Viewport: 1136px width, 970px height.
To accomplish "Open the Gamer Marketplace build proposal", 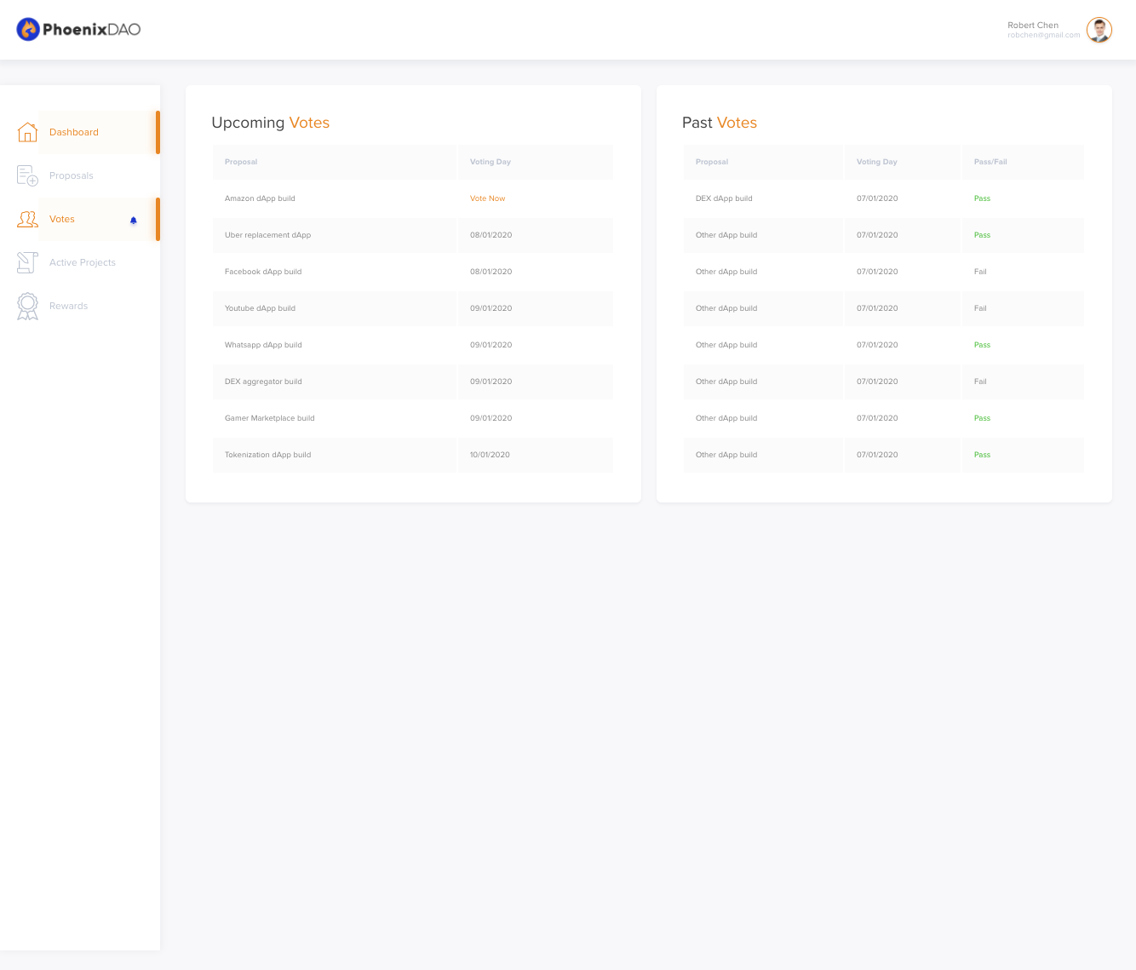I will pos(270,418).
